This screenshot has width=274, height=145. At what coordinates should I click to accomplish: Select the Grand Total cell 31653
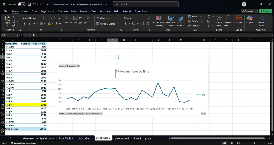coord(33,129)
